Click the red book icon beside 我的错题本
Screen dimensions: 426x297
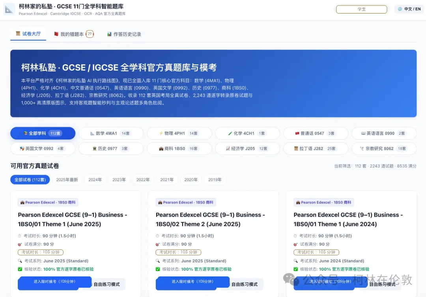pos(56,34)
